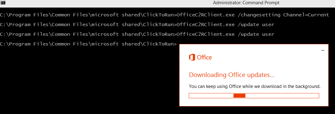The height and width of the screenshot is (114, 335).
Task: Click microsoft shared text in the last prompt line
Action: point(116,44)
